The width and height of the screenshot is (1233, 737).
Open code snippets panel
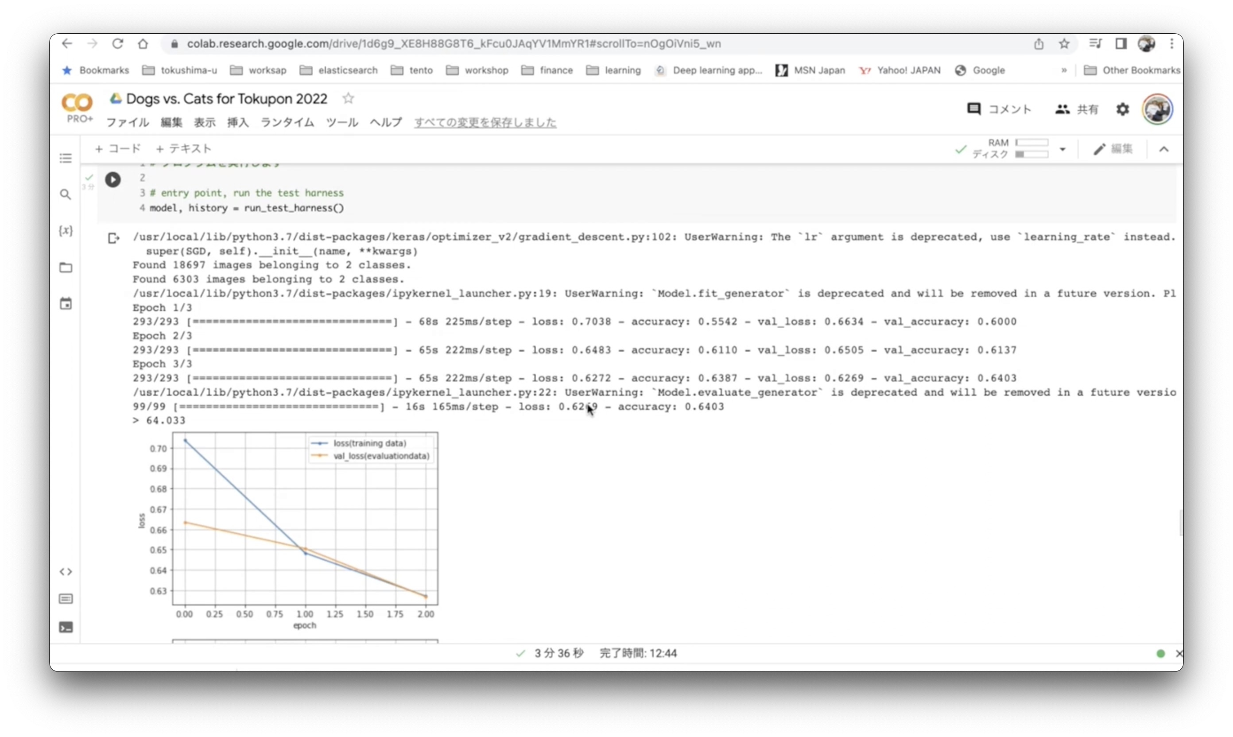pos(66,572)
